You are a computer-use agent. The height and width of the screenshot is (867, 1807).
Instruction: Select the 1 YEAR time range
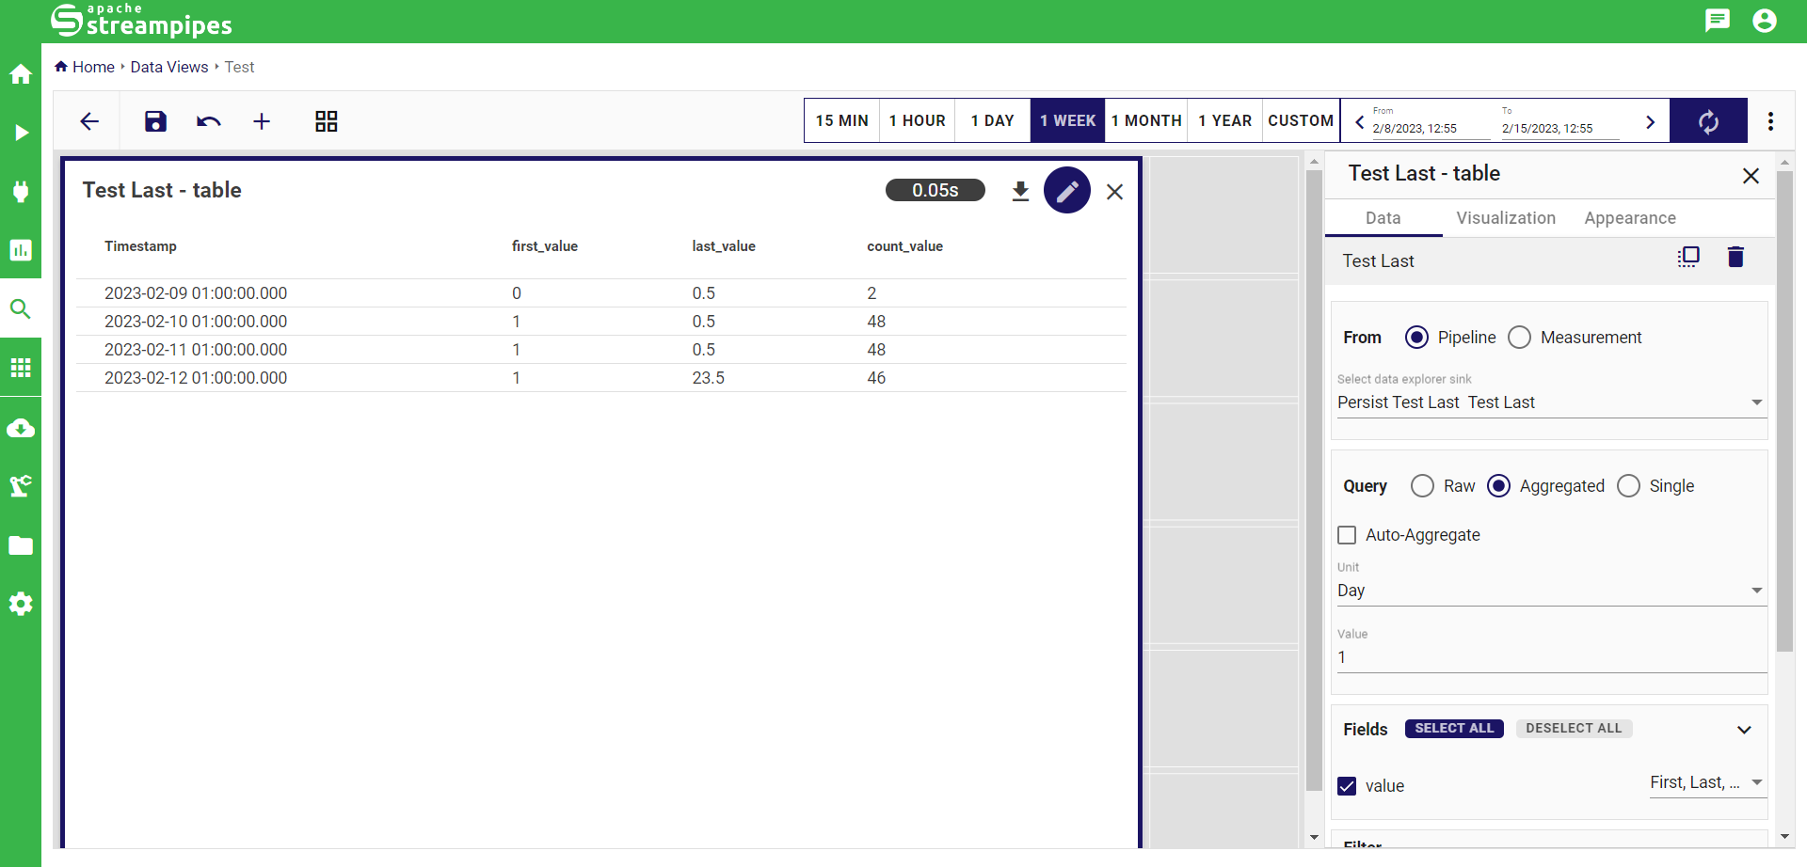pyautogui.click(x=1225, y=120)
